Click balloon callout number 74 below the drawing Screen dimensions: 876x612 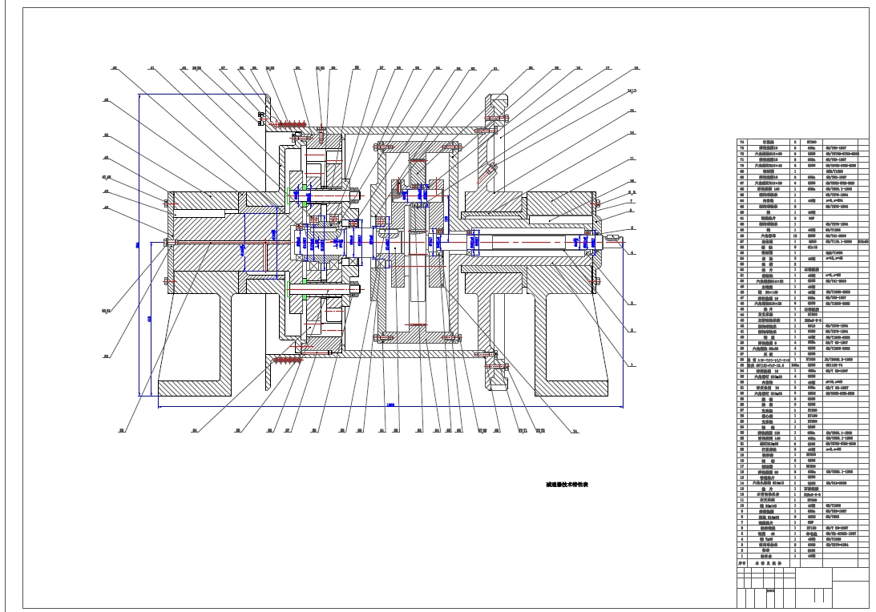point(575,431)
